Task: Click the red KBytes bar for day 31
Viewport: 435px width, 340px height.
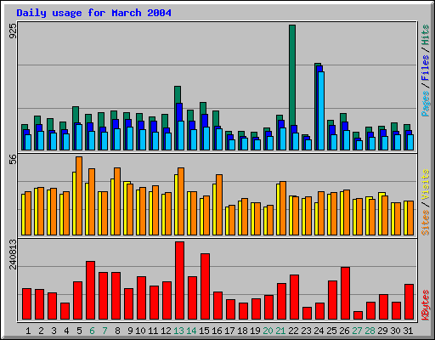Action: click(409, 302)
